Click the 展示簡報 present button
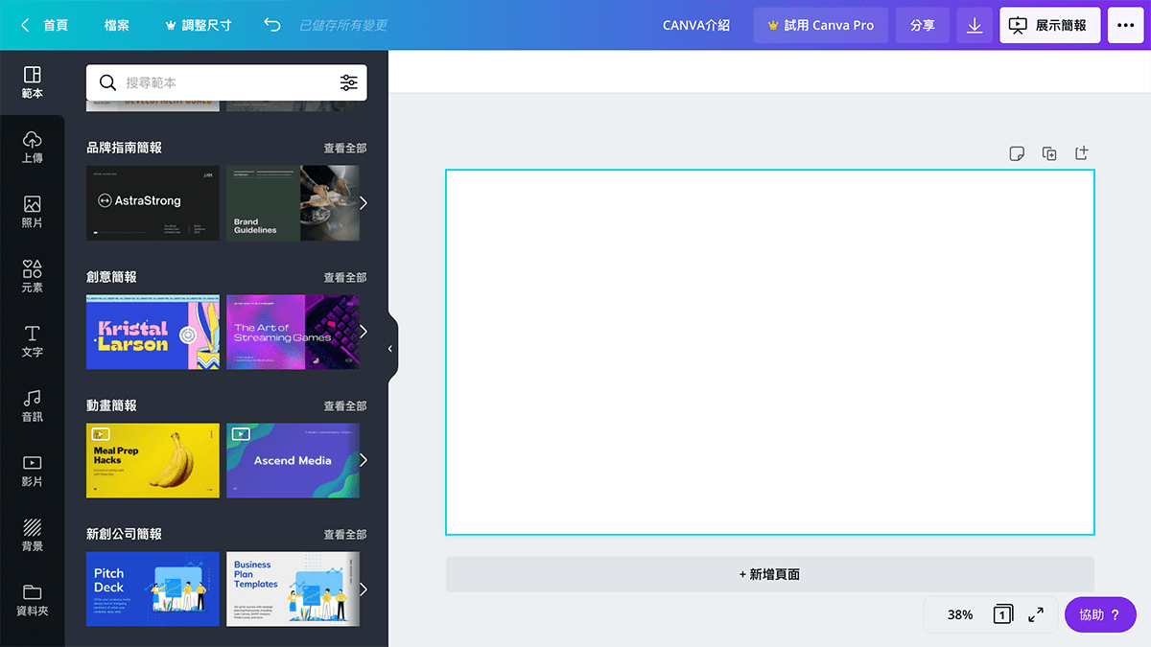The width and height of the screenshot is (1151, 647). pyautogui.click(x=1049, y=25)
